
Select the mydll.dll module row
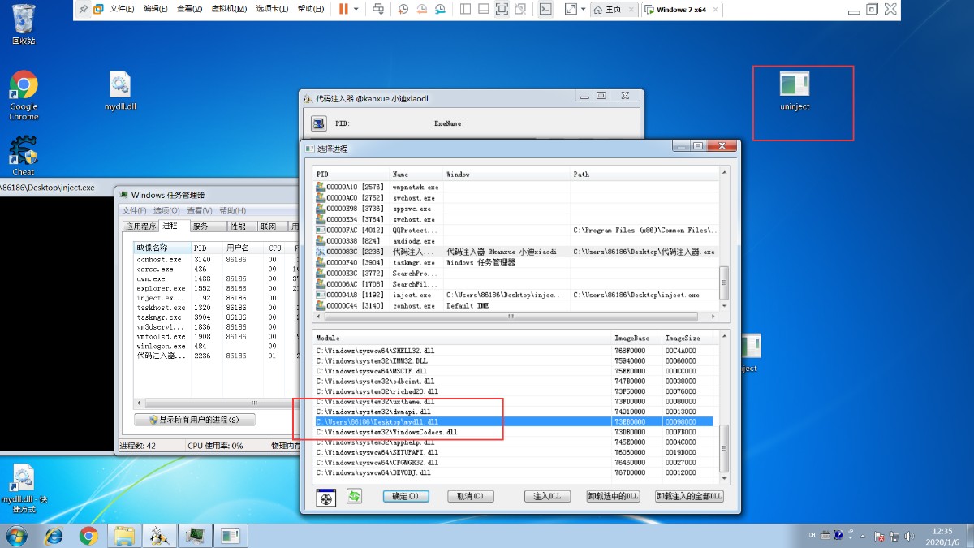(x=514, y=422)
